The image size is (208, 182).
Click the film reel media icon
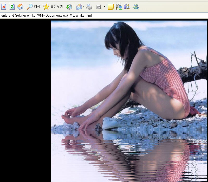[x=119, y=7]
